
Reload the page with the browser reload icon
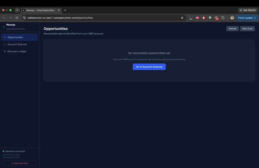pyautogui.click(x=17, y=18)
